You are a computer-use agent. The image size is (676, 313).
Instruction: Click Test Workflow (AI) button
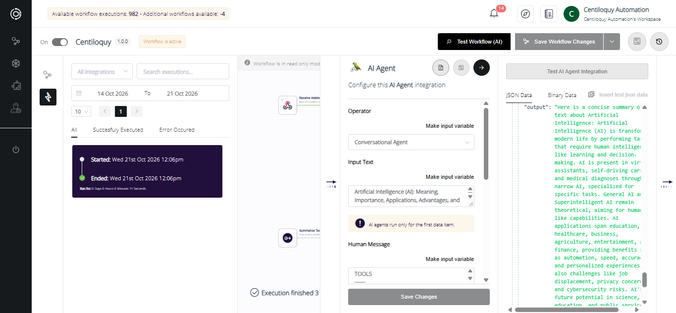click(x=474, y=42)
